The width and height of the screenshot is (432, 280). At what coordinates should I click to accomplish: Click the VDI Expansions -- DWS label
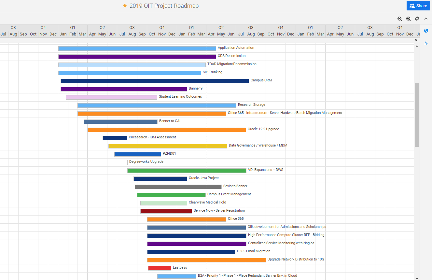pos(266,170)
